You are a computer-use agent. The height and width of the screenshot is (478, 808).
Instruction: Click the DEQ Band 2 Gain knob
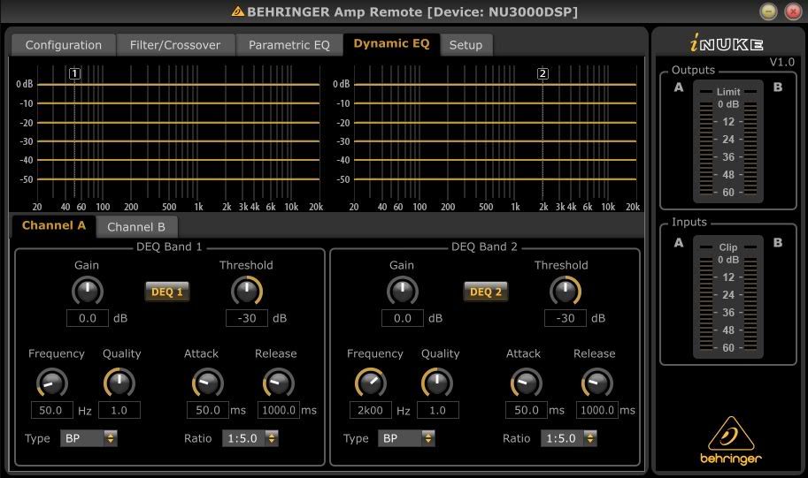403,291
